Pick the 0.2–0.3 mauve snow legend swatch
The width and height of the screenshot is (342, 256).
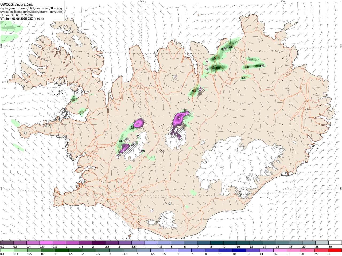pos(7,243)
